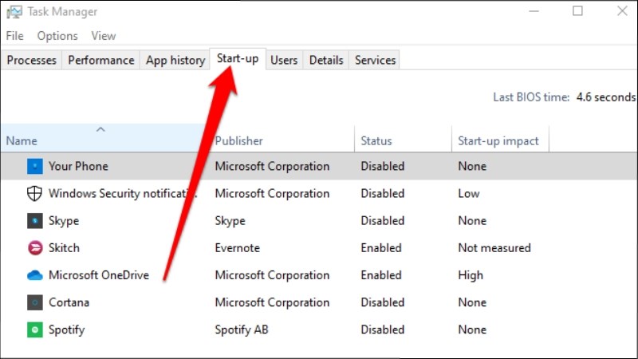Screen dimensions: 638x359
Task: Open the Options menu
Action: coord(57,36)
